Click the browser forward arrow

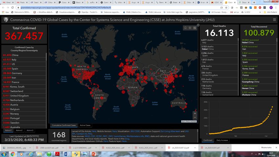(x=8, y=8)
